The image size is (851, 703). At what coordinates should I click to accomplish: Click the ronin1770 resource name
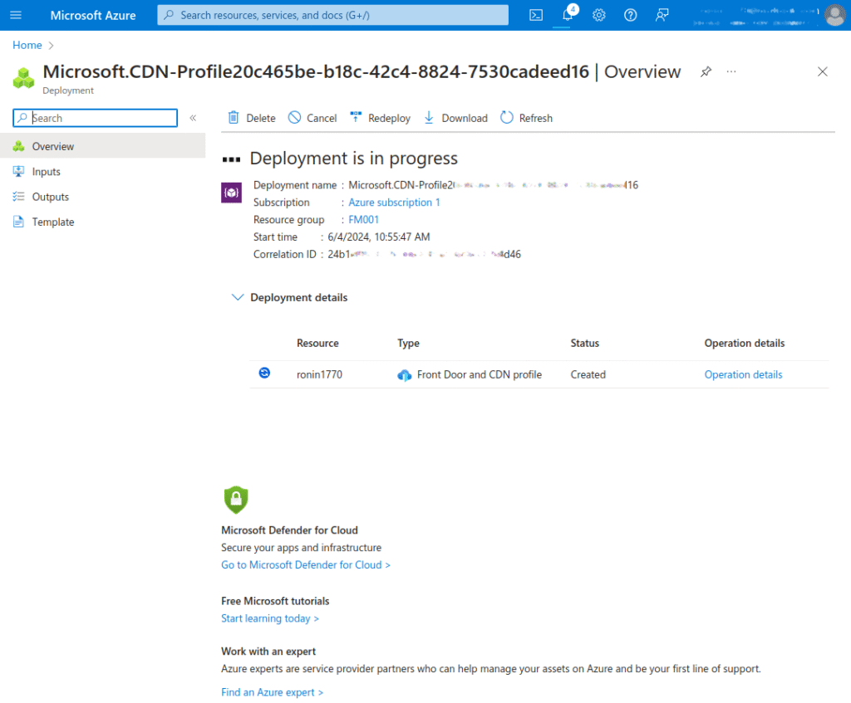coord(319,374)
